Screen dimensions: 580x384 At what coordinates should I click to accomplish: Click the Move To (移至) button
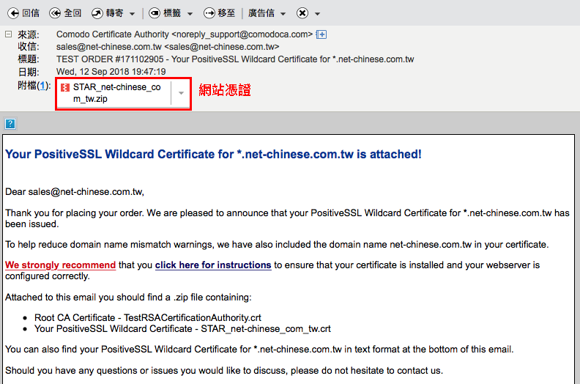220,13
